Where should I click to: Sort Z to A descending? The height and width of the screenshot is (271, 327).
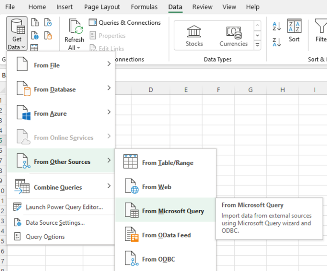pos(277,42)
